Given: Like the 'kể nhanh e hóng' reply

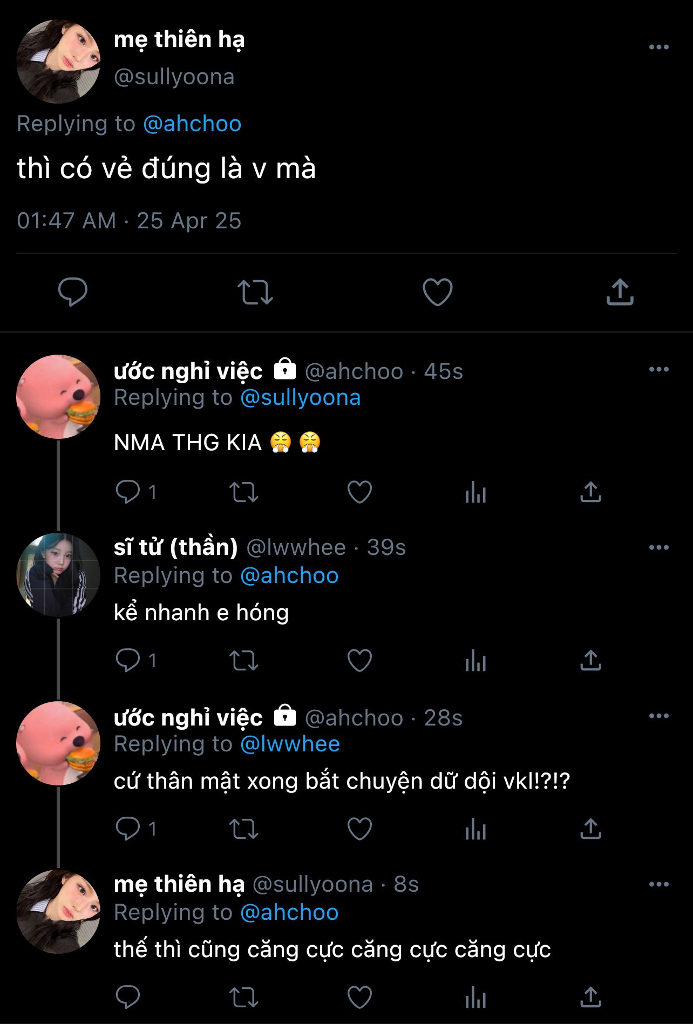Looking at the screenshot, I should (359, 661).
